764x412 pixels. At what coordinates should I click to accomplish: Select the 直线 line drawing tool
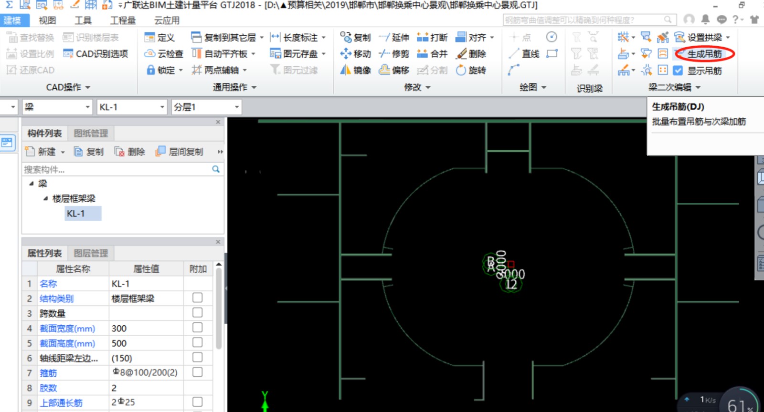click(x=524, y=54)
